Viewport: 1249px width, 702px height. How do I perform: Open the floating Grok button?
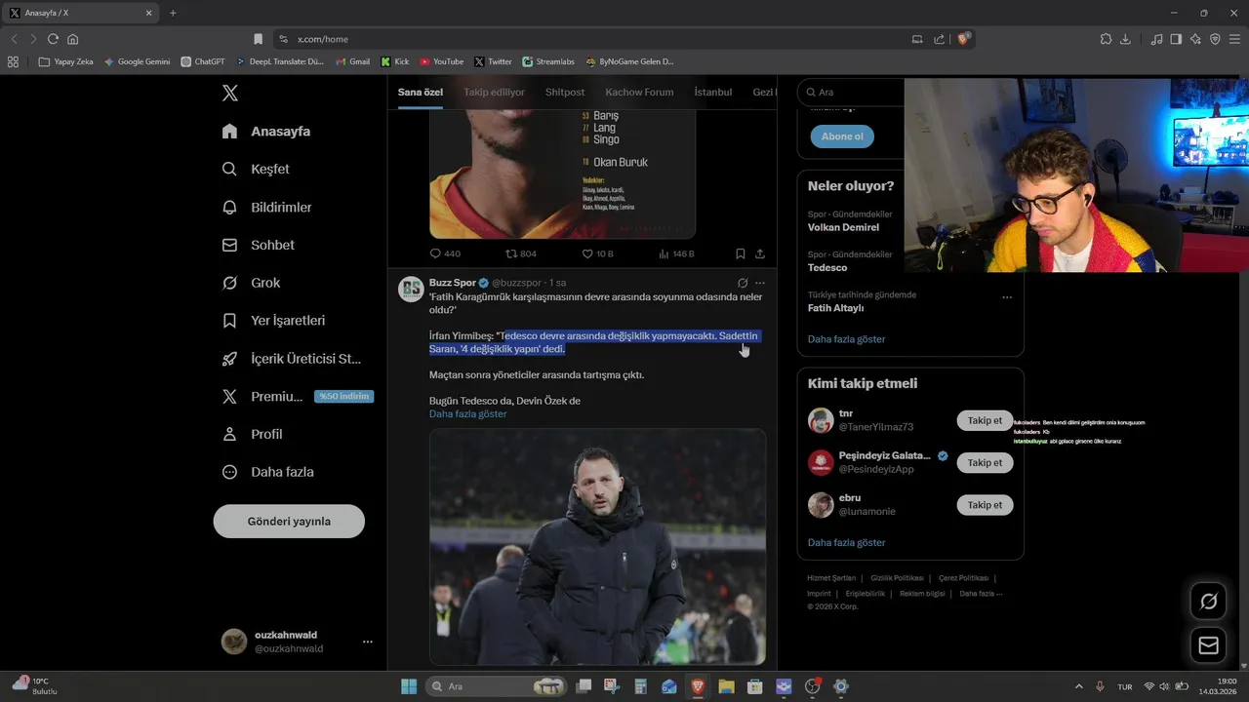1208,602
